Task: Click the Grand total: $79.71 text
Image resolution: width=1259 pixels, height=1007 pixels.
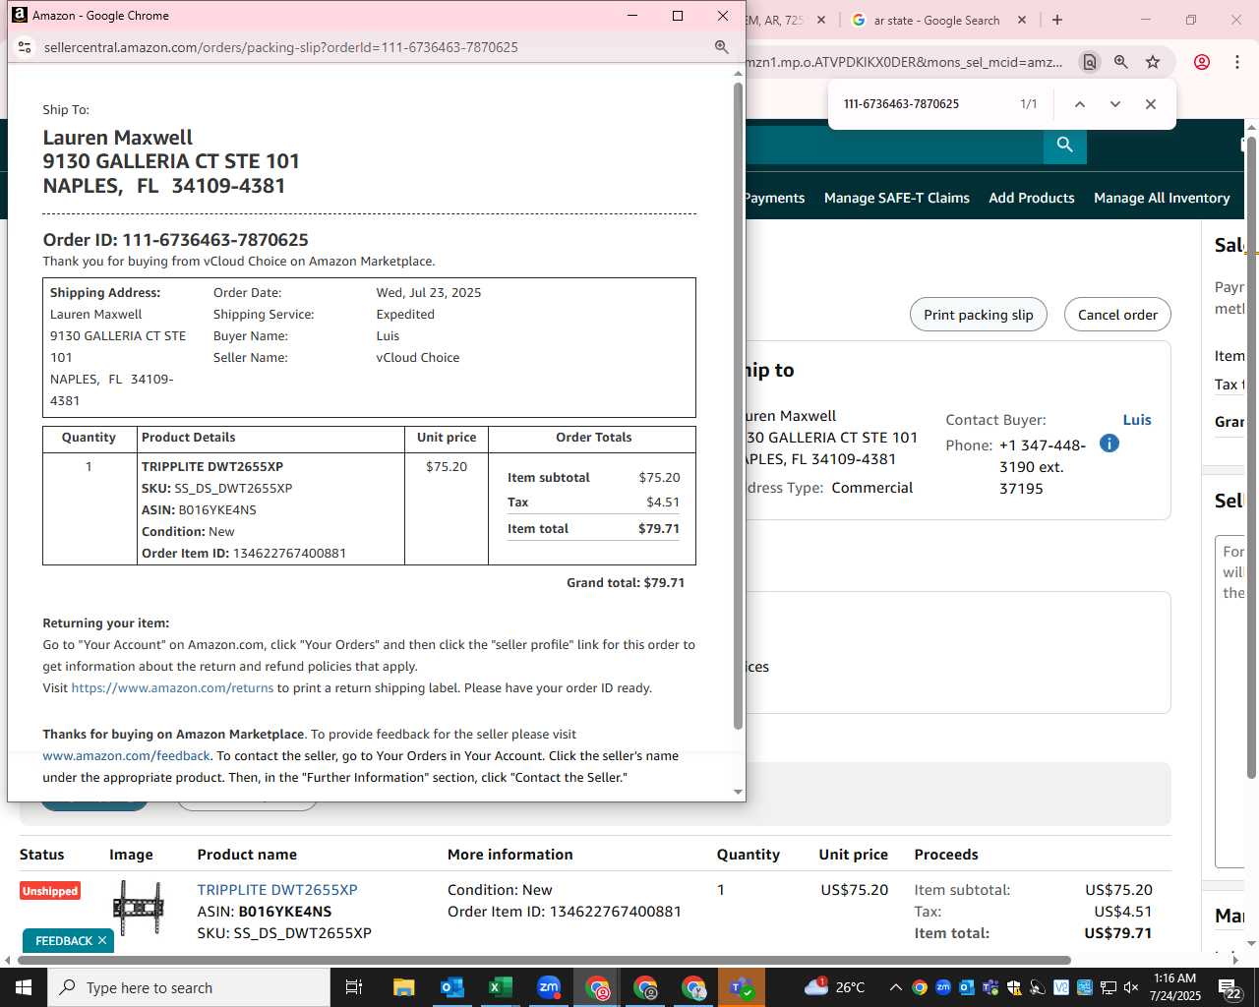Action: [x=626, y=583]
